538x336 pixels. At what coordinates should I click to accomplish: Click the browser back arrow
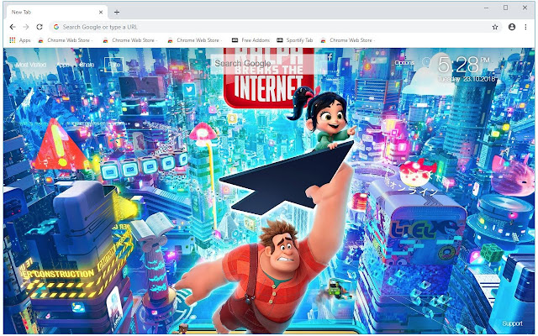(x=13, y=27)
